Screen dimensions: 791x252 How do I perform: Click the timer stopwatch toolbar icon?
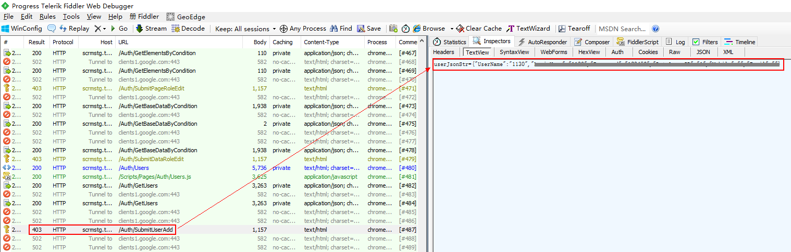pos(405,29)
